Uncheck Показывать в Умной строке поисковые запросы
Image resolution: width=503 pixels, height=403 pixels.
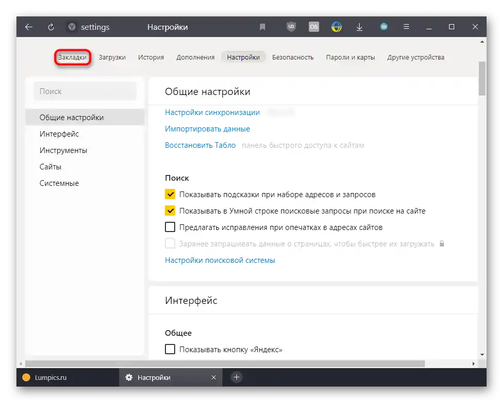click(x=170, y=210)
